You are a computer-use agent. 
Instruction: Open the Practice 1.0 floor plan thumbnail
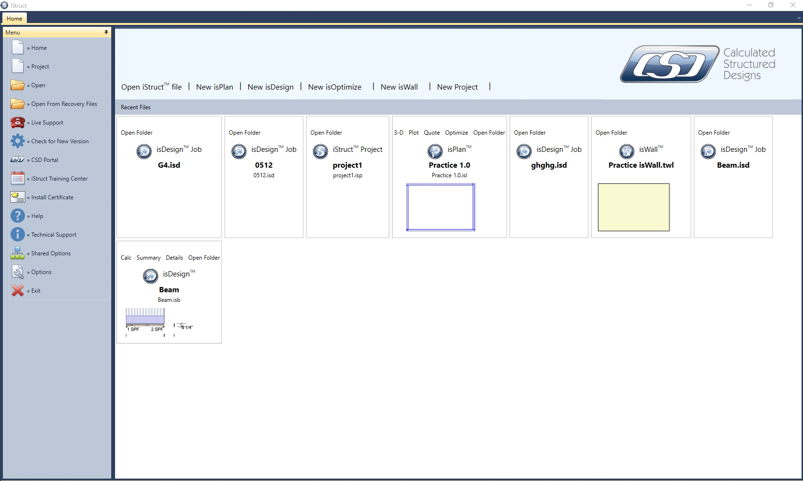coord(441,207)
